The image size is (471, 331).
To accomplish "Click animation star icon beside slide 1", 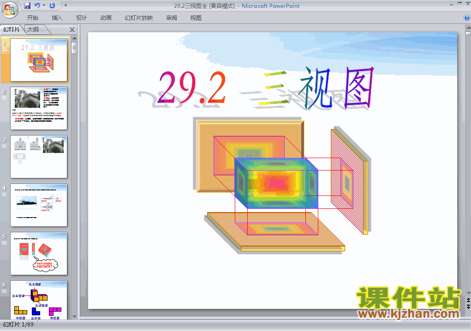I will tap(5, 49).
